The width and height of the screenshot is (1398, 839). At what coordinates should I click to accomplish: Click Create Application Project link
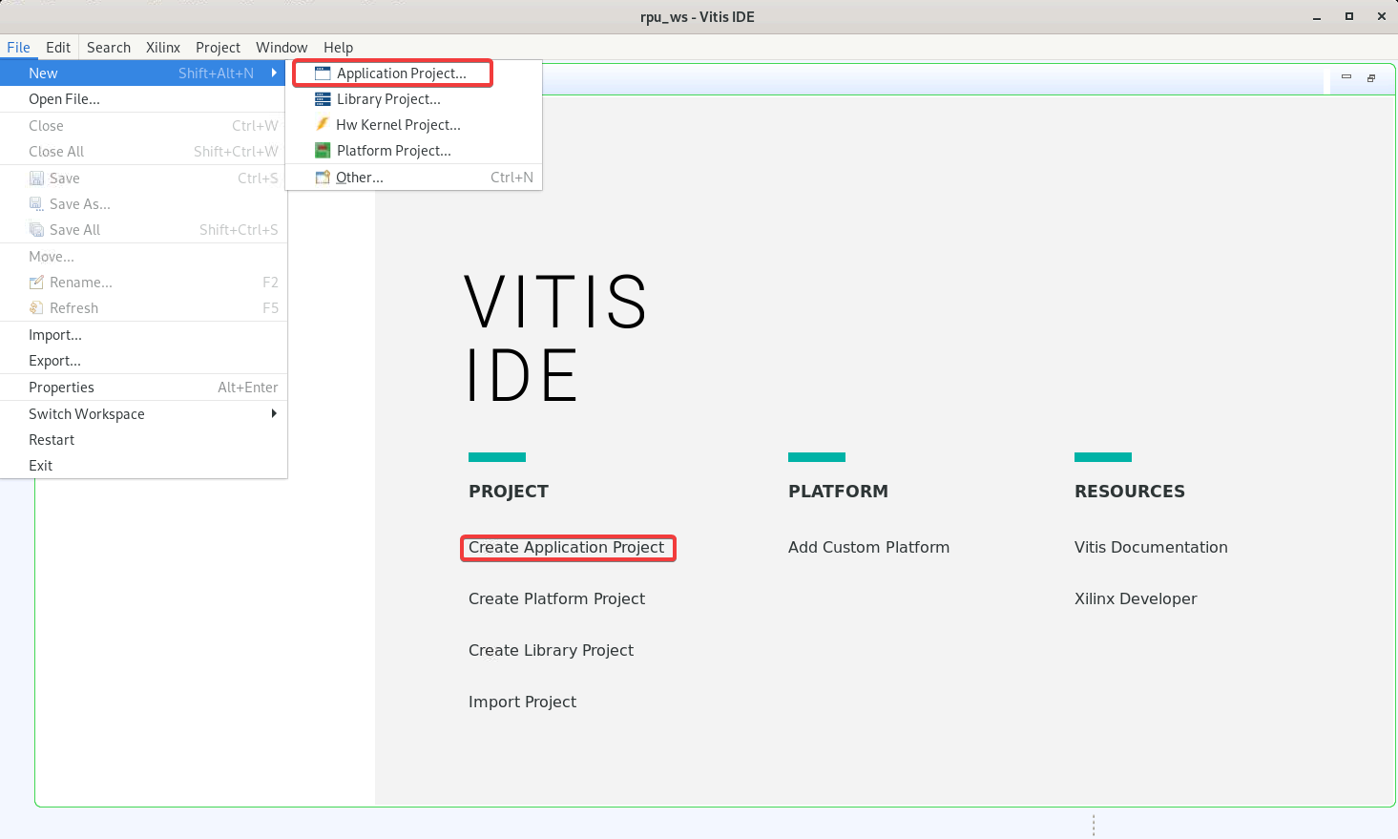click(x=566, y=547)
